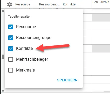This screenshot has width=110, height=94.
Task: Click the Merkmale label text
Action: [25, 70]
